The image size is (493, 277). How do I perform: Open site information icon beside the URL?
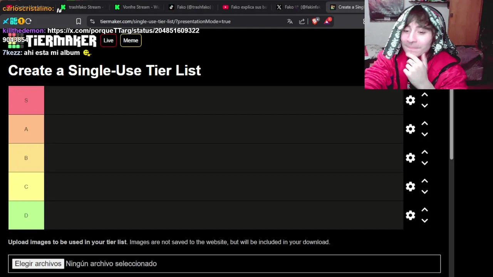(92, 22)
